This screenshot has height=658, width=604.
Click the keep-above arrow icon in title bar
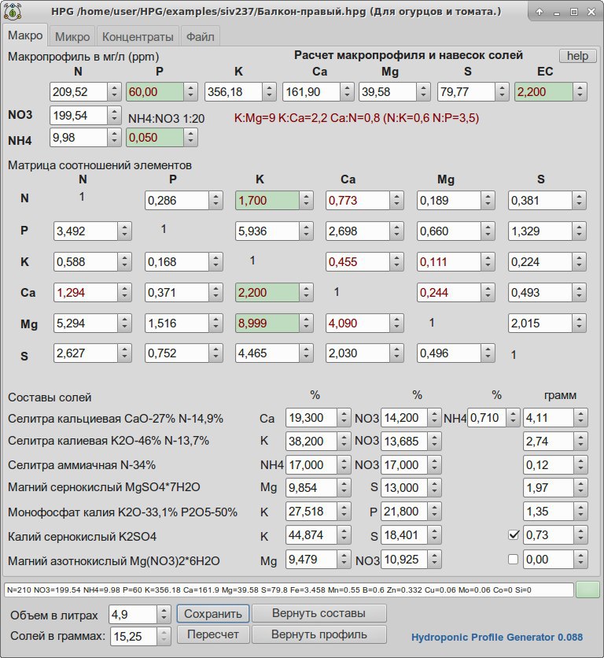540,12
